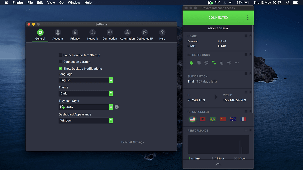Toggle the light theme bulb quick setting
Viewport: 303px width, 170px height.
coord(229,63)
